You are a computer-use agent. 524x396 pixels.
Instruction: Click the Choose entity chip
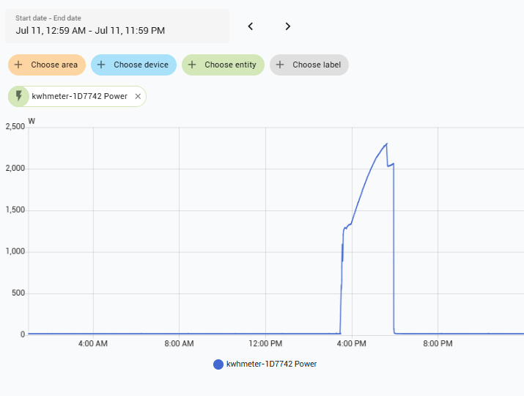click(x=223, y=65)
